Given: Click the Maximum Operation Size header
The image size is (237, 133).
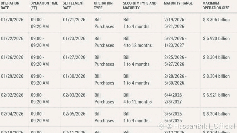Looking at the screenshot, I should pyautogui.click(x=216, y=6).
